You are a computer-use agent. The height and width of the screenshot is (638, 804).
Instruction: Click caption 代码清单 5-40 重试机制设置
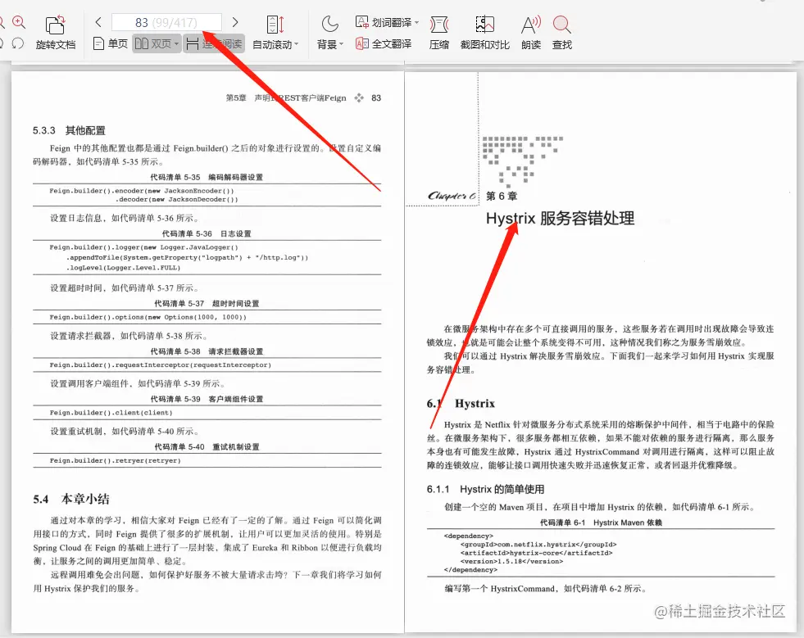(x=207, y=447)
